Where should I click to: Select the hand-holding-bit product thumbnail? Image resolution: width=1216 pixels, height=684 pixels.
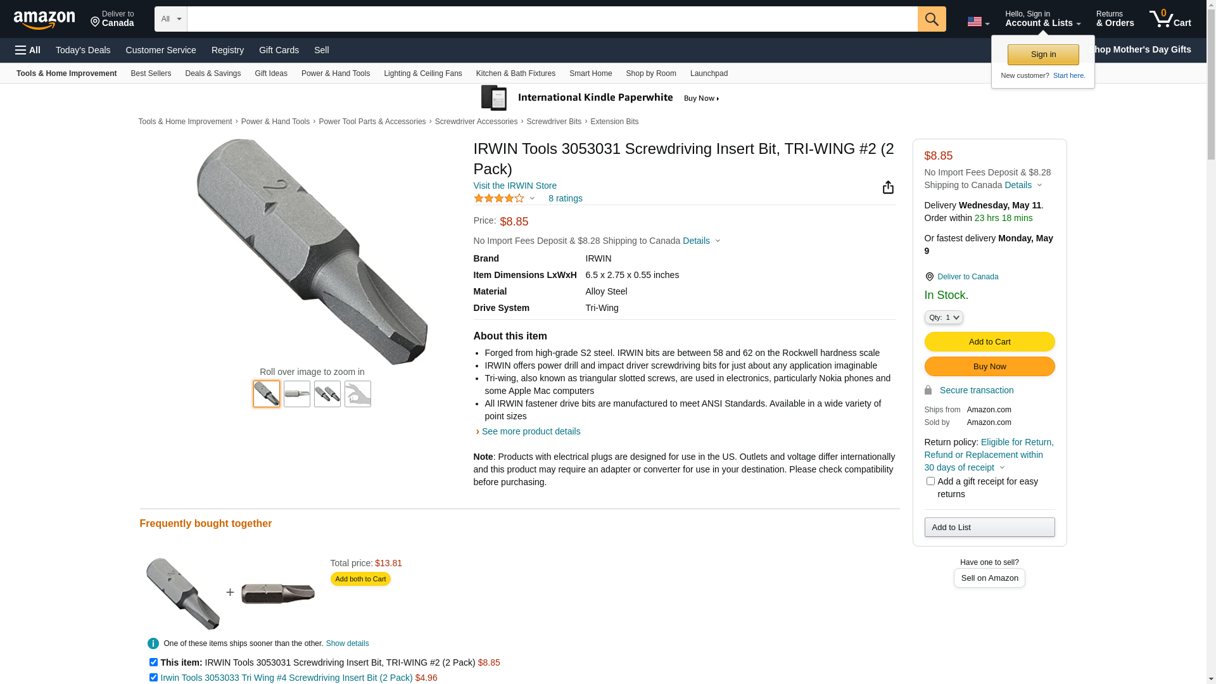[358, 394]
